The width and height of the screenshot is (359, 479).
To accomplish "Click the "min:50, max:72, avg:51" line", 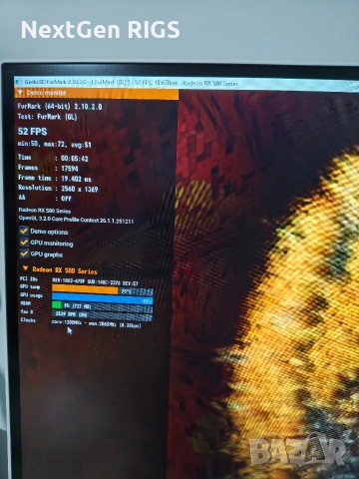I will 54,145.
